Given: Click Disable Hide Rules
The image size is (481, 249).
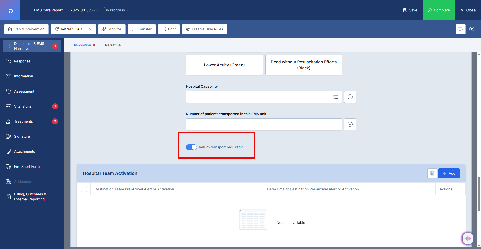Looking at the screenshot, I should coord(205,29).
